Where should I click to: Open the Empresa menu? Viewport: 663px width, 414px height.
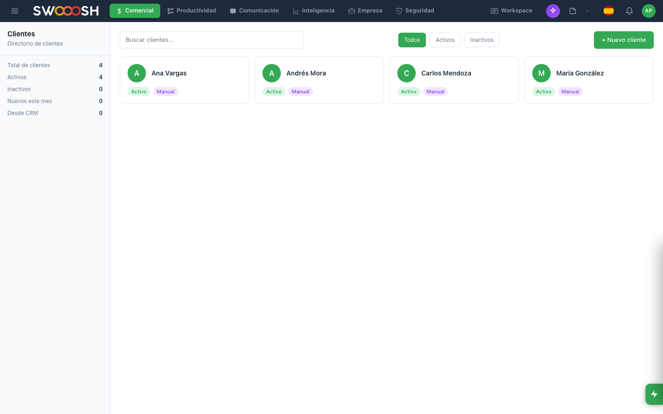click(365, 11)
